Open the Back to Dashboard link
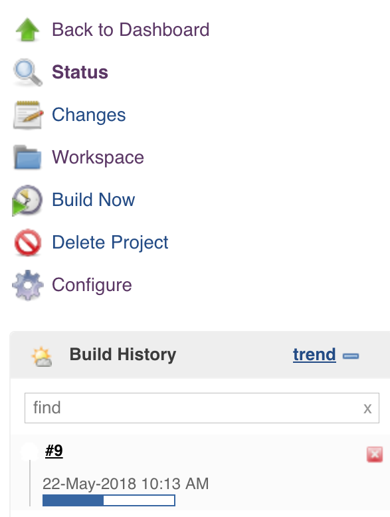Screen dimensions: 390x517 point(130,30)
